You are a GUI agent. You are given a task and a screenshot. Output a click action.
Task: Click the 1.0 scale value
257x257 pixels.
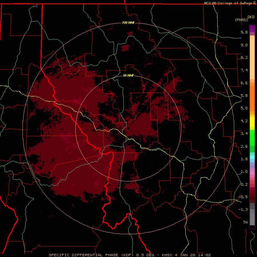click(x=244, y=172)
